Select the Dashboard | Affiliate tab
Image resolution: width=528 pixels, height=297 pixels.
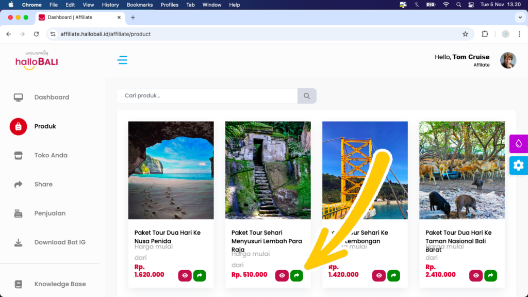(80, 18)
